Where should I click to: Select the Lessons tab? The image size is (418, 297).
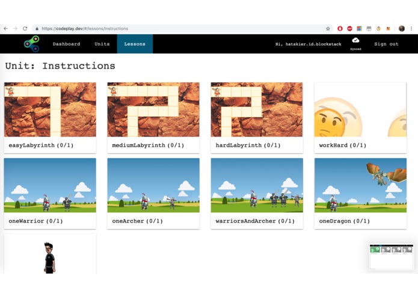[135, 44]
